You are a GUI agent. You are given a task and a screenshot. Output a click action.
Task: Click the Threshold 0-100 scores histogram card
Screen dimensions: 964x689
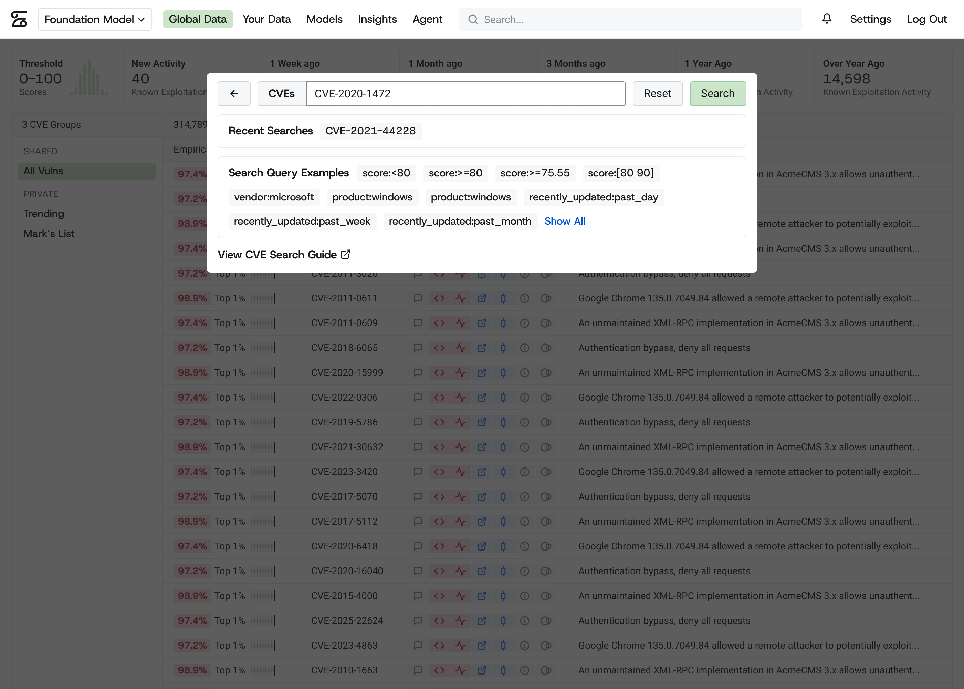point(64,77)
